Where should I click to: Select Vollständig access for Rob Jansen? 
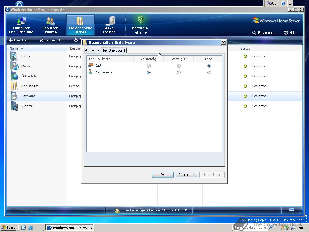coord(149,72)
